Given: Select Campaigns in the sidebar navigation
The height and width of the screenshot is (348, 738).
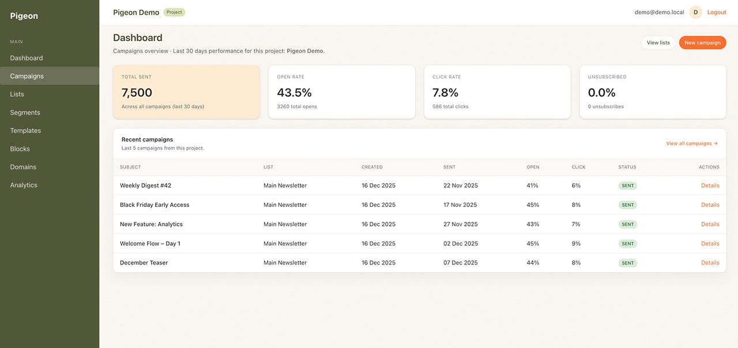Looking at the screenshot, I should 27,75.
